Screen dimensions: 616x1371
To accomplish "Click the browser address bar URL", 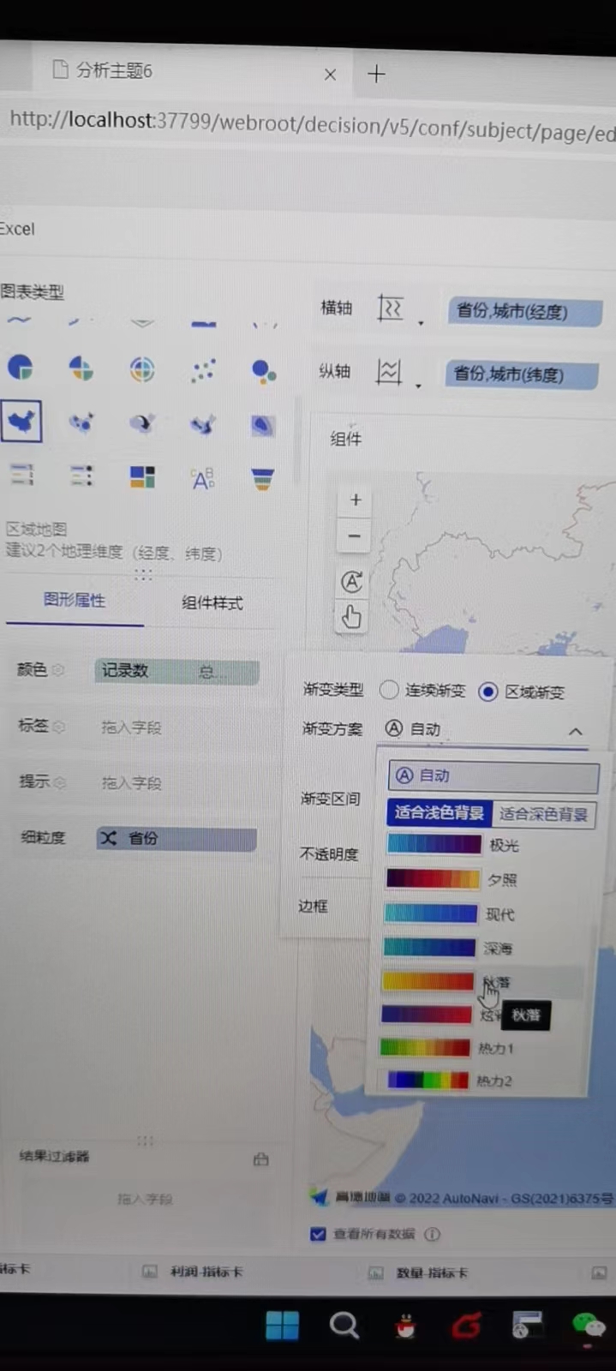I will pyautogui.click(x=312, y=126).
